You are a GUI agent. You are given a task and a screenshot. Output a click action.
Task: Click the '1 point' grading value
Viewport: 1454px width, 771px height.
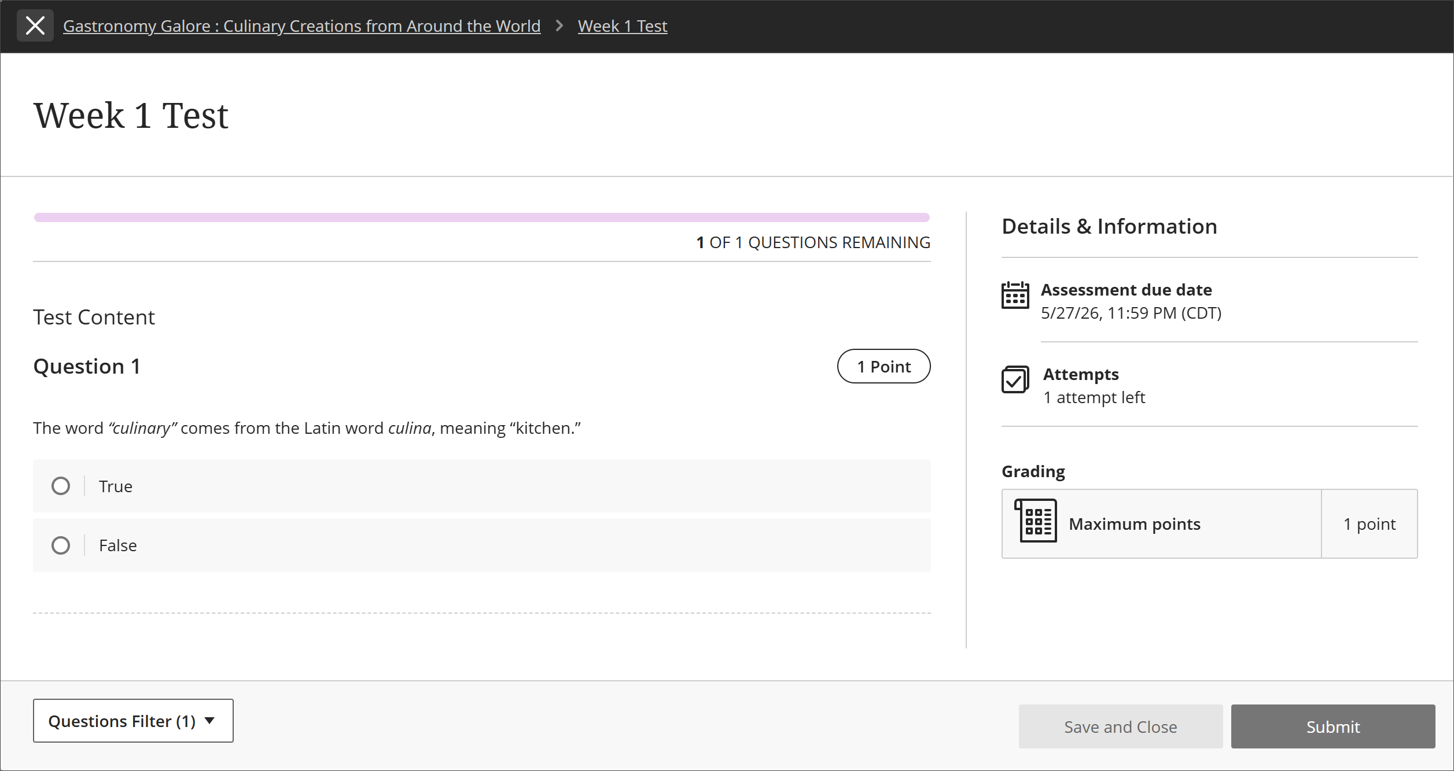click(1370, 524)
